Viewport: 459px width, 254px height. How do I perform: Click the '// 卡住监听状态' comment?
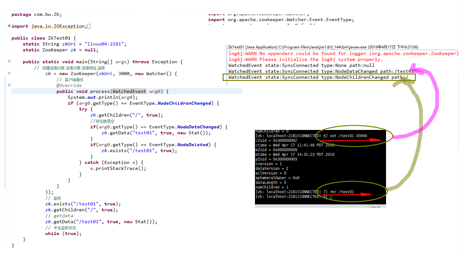[61, 228]
